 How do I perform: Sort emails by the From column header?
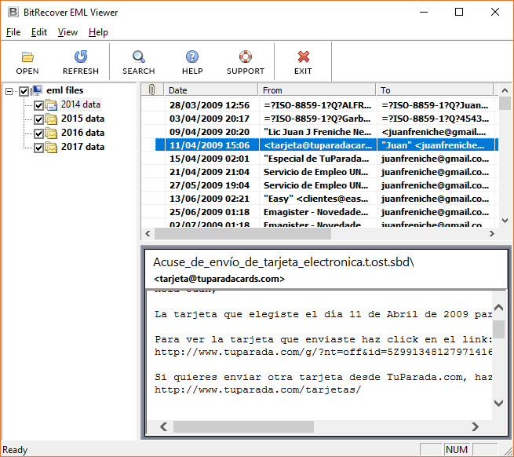point(317,90)
